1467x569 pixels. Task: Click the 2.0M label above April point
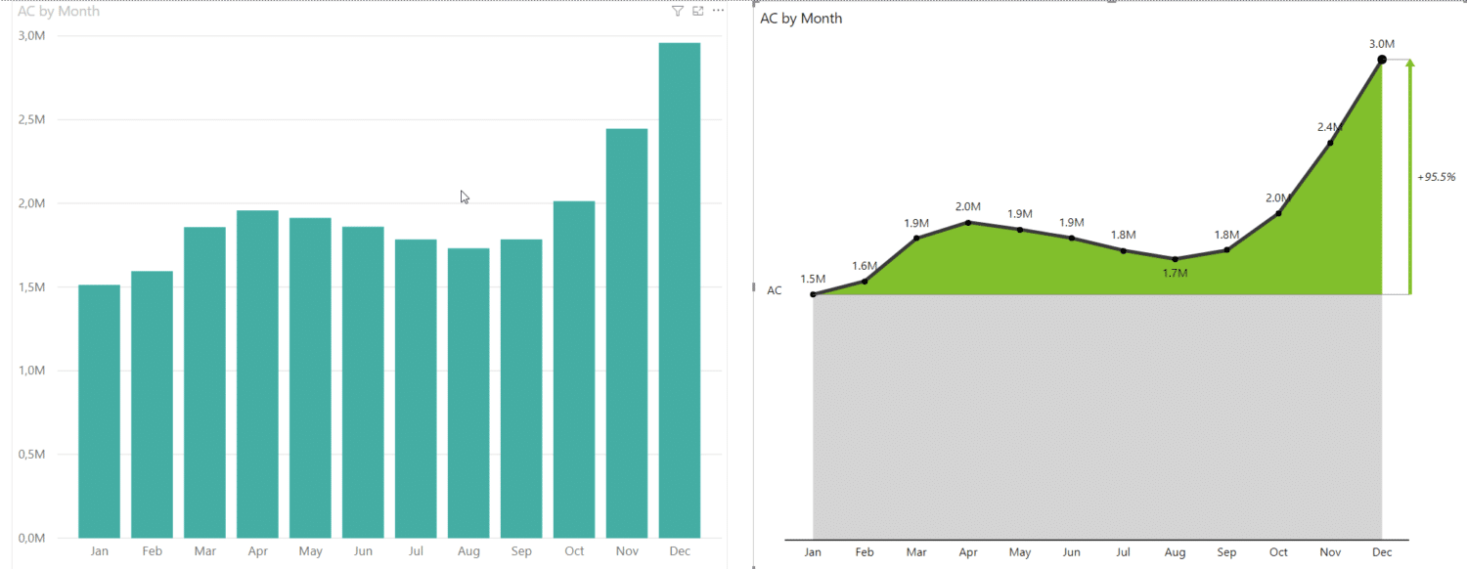coord(968,206)
